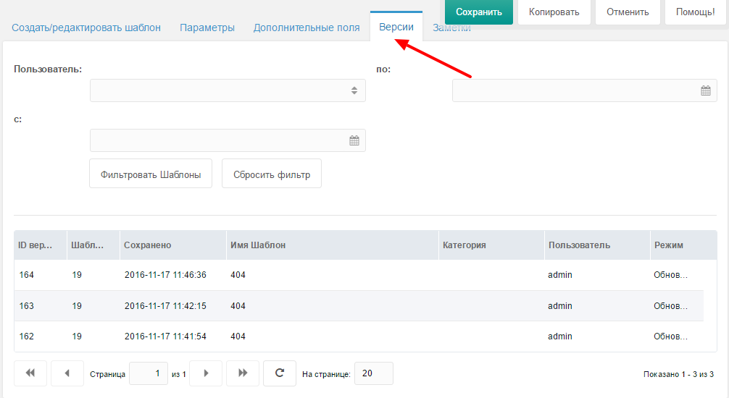The image size is (729, 398).
Task: Sort grid by Сохранено column header
Action: (173, 245)
